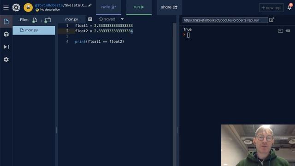Open the settings gear icon
Image resolution: width=295 pixels, height=166 pixels.
point(6,59)
